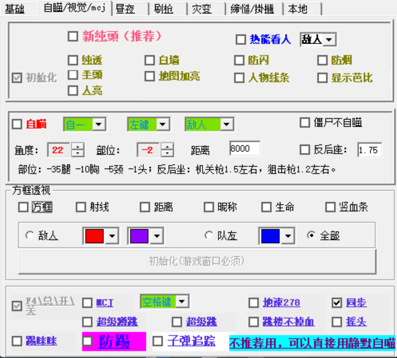Check the 竖血条 box

click(330, 207)
